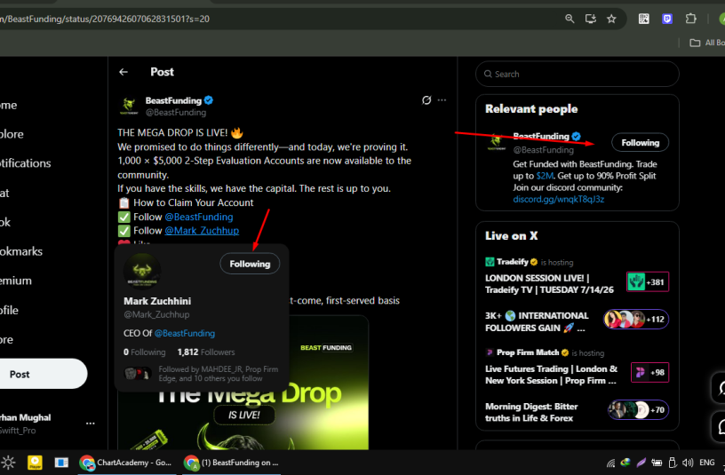Open Bookmarks in the left sidebar
The width and height of the screenshot is (725, 475).
pyautogui.click(x=21, y=251)
